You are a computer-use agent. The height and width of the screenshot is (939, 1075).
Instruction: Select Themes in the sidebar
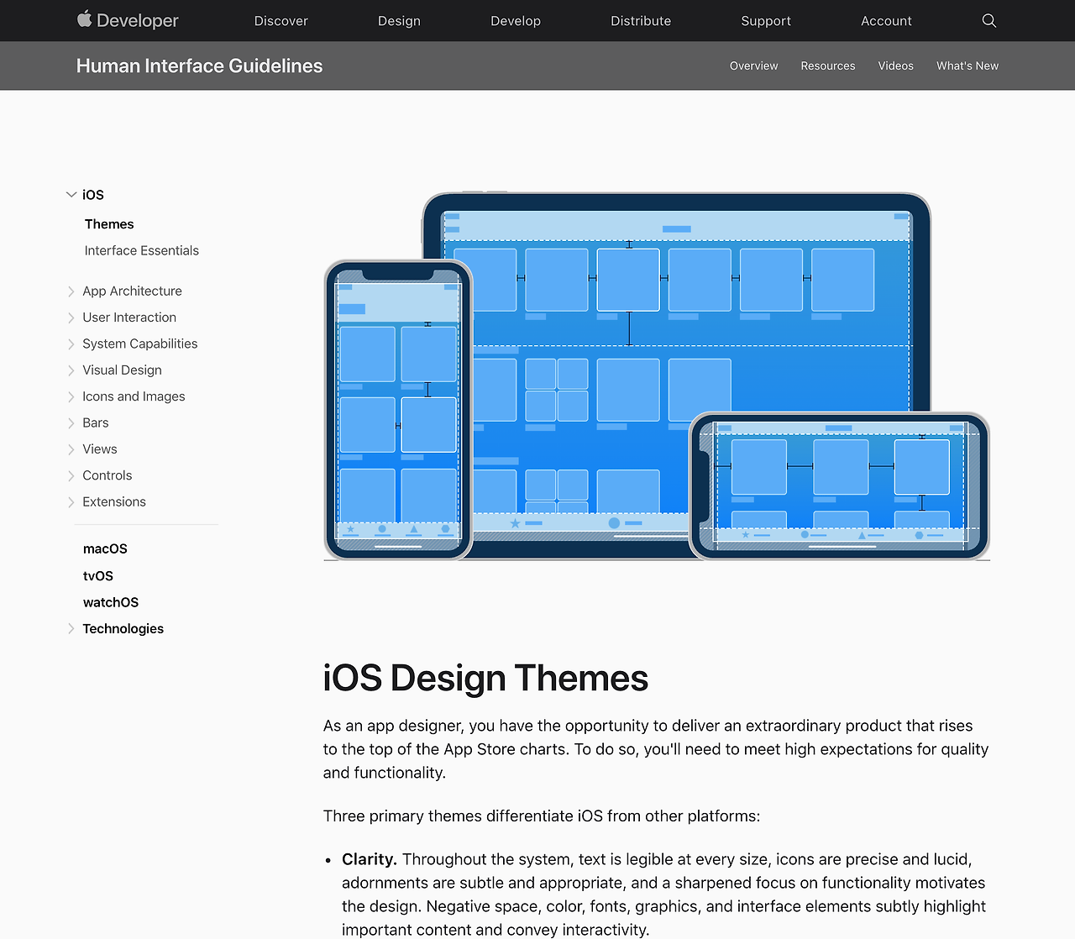[109, 224]
